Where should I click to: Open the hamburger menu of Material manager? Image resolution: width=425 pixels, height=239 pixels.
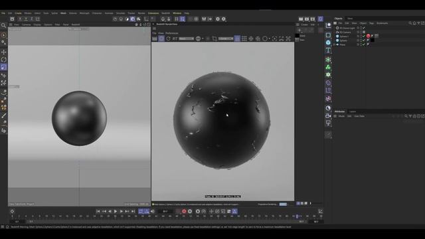click(x=297, y=25)
